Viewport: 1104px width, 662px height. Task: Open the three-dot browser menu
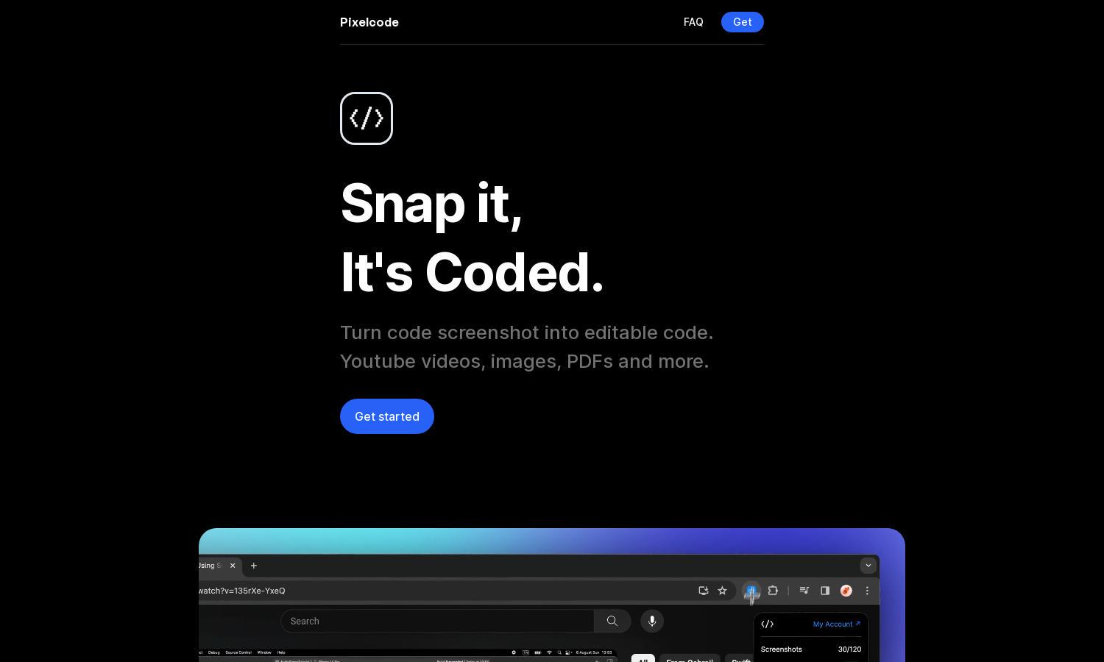tap(867, 591)
